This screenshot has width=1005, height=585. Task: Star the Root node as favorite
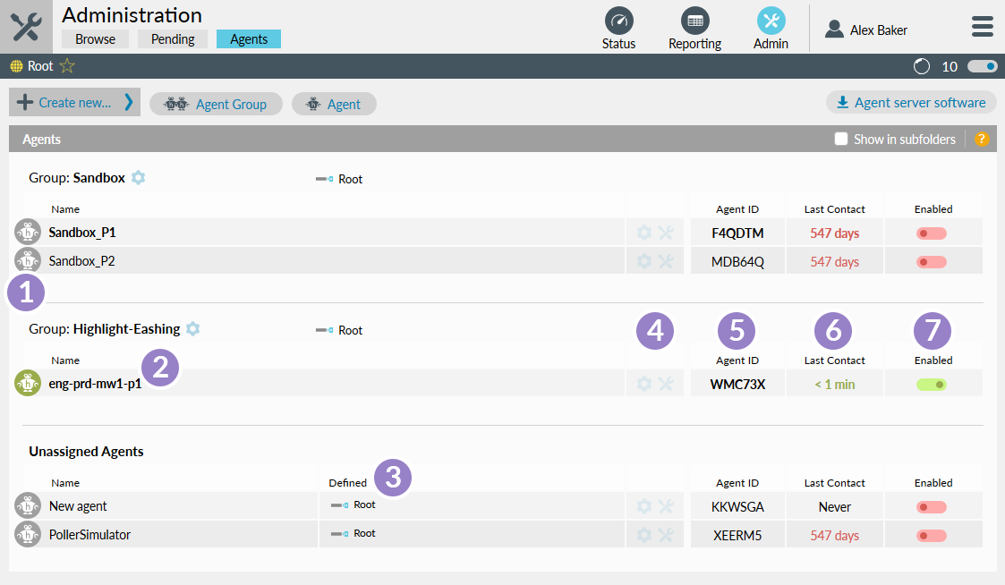pos(66,65)
